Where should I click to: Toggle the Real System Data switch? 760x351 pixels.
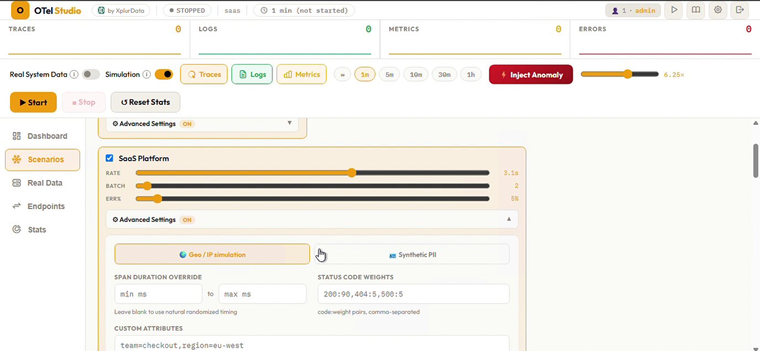tap(91, 75)
